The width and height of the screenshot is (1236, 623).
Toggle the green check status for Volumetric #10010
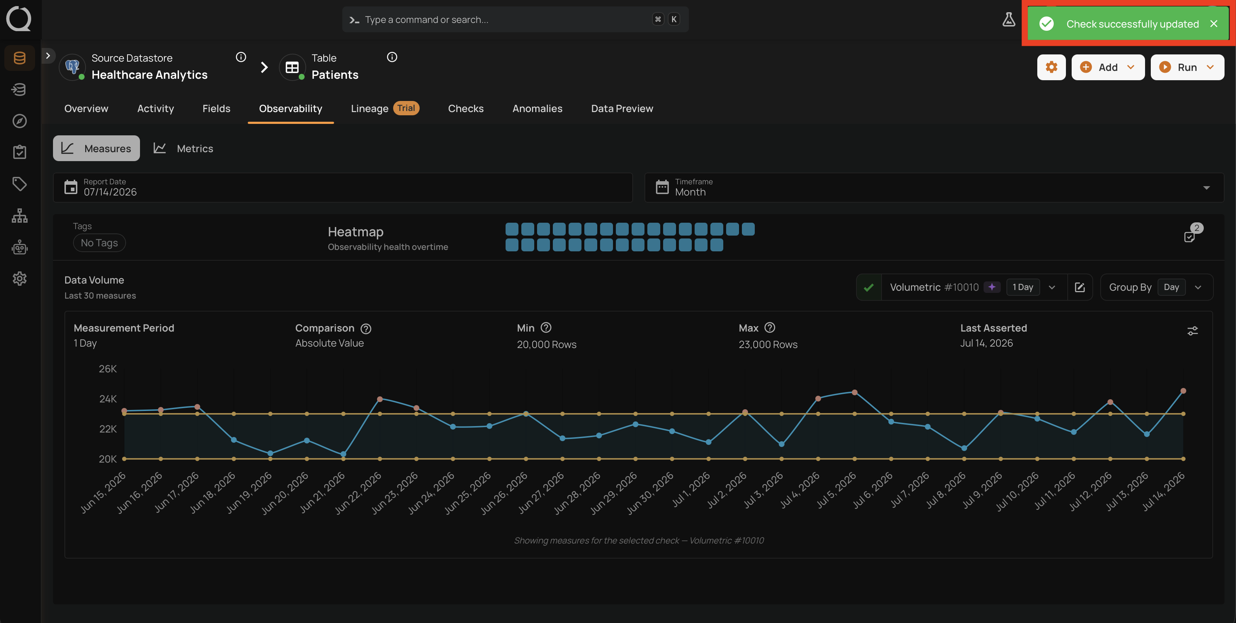[x=869, y=287]
